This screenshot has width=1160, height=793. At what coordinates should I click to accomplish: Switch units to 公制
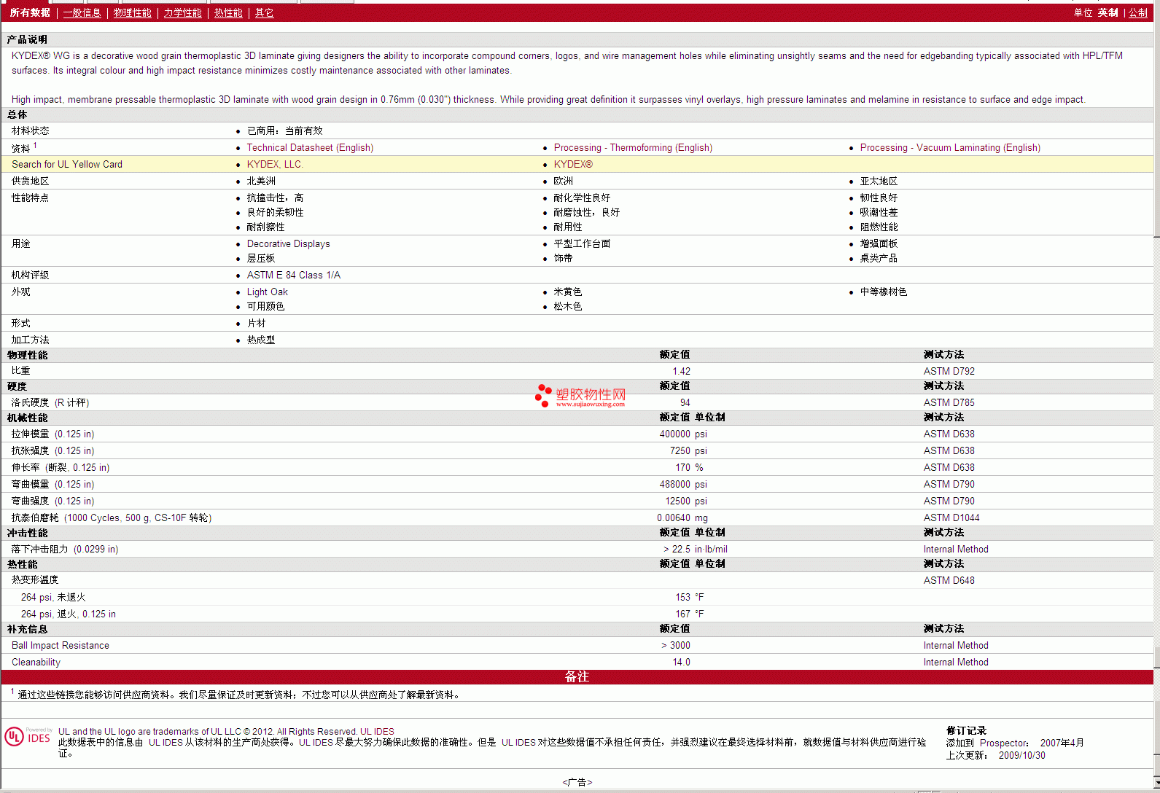tap(1138, 13)
